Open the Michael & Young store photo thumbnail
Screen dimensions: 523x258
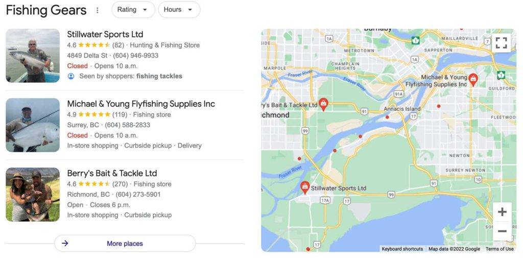point(33,125)
